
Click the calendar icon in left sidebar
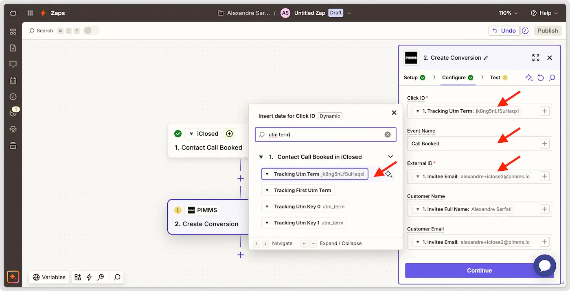(13, 80)
